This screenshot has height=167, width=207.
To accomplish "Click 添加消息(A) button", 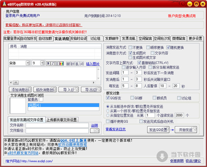I will click(20, 90).
